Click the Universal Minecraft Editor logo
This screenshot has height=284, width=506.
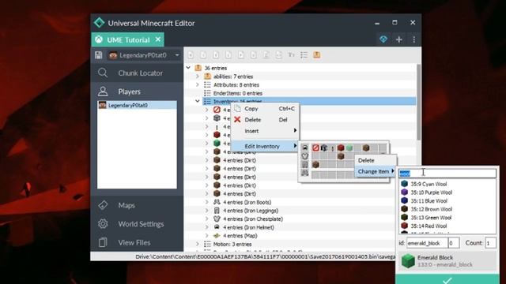[x=100, y=23]
